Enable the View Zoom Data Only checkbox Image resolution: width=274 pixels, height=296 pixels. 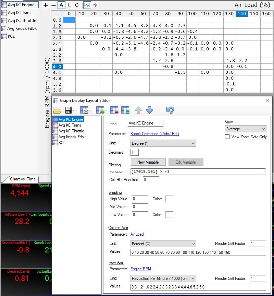227,137
